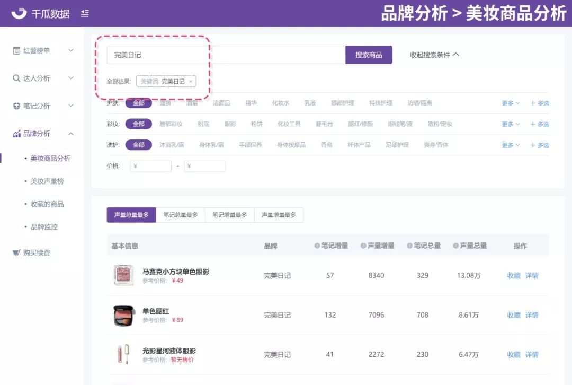Click 详情 for 单色腮红
The width and height of the screenshot is (572, 385).
(532, 315)
